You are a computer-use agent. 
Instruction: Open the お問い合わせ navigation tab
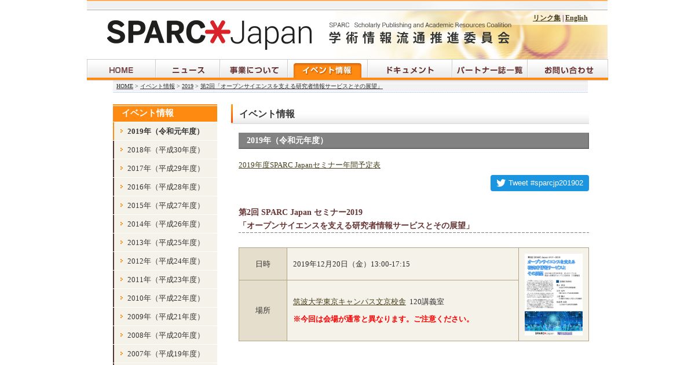pyautogui.click(x=568, y=70)
